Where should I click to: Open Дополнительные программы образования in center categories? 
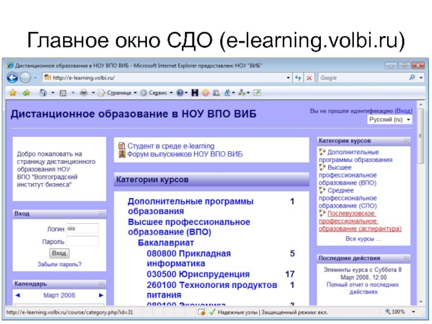click(191, 206)
